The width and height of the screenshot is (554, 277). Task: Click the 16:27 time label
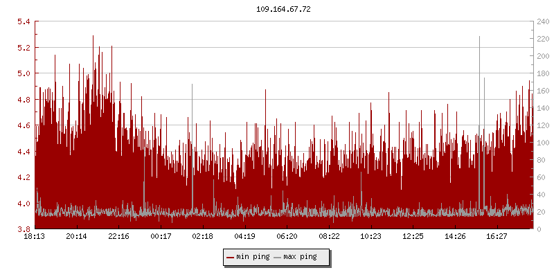pyautogui.click(x=497, y=237)
